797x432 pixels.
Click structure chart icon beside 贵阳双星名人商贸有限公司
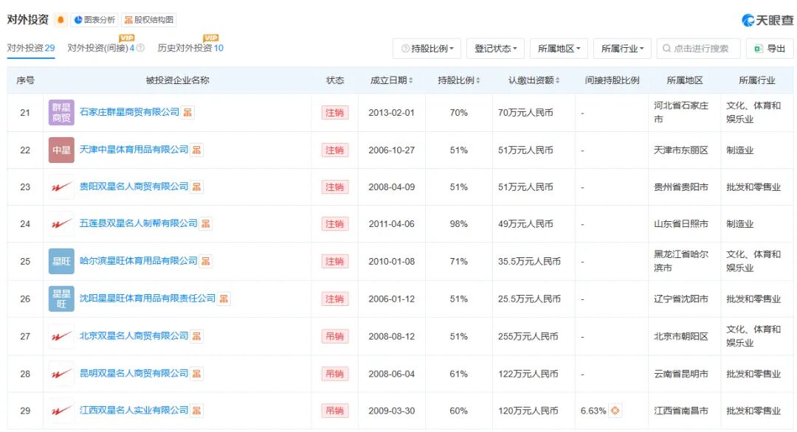click(x=197, y=187)
